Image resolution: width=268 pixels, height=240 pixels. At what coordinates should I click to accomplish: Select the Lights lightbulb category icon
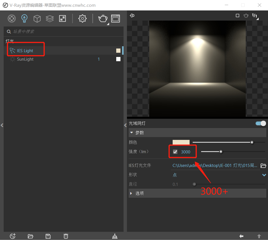click(24, 18)
